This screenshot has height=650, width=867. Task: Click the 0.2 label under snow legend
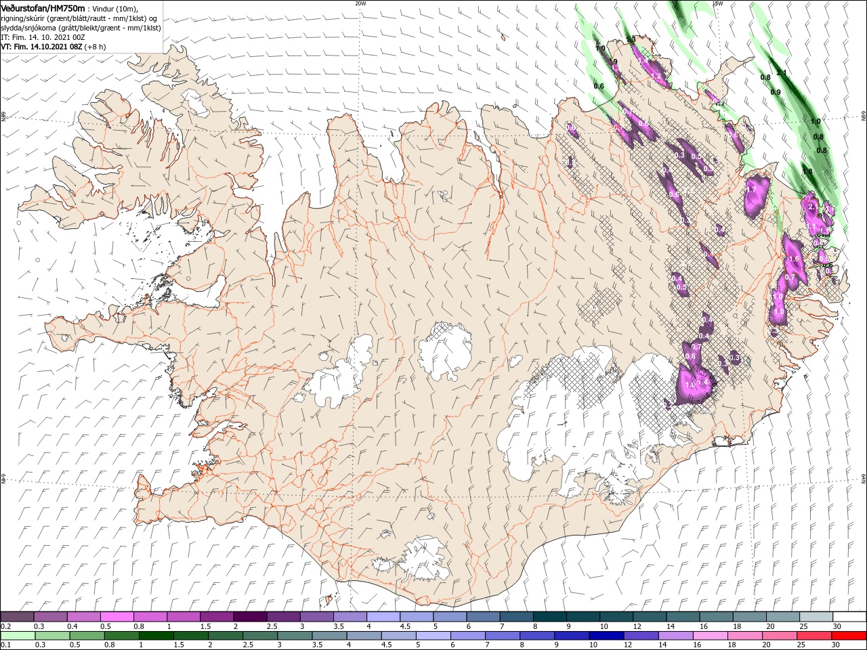click(5, 626)
